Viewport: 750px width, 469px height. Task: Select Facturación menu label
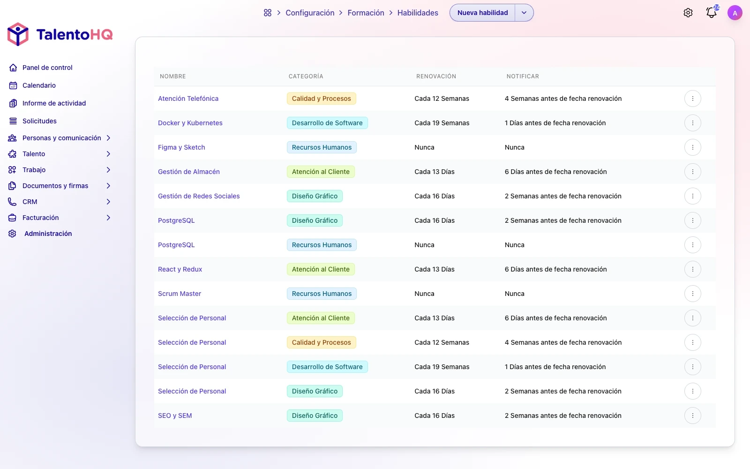tap(41, 218)
